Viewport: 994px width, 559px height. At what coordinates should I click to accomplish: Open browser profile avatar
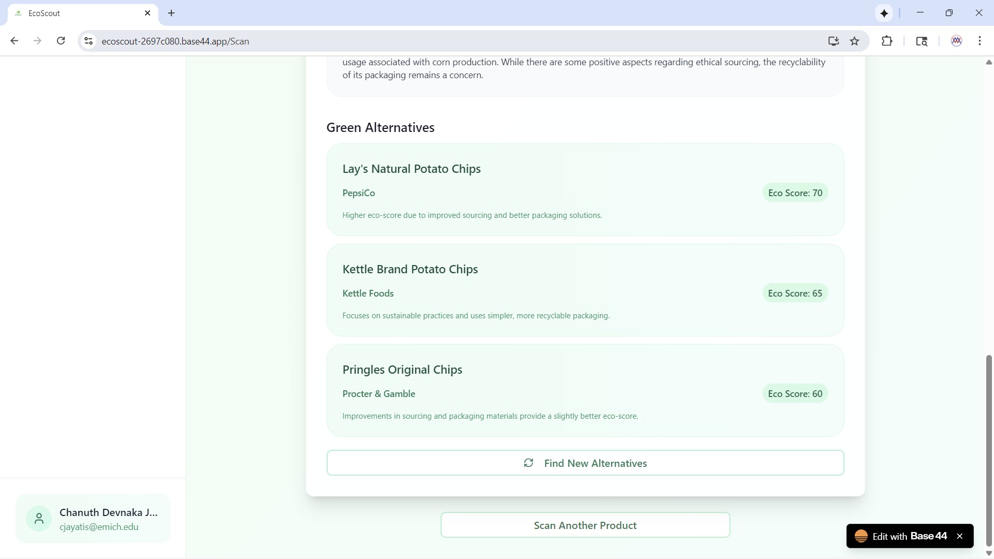coord(956,41)
